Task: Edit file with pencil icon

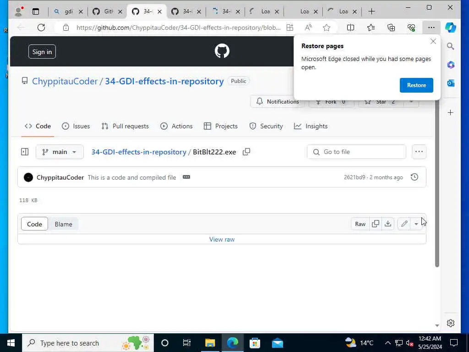Action: point(404,224)
